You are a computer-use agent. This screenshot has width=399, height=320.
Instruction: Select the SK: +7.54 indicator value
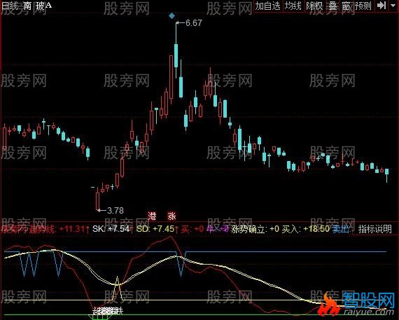111,229
